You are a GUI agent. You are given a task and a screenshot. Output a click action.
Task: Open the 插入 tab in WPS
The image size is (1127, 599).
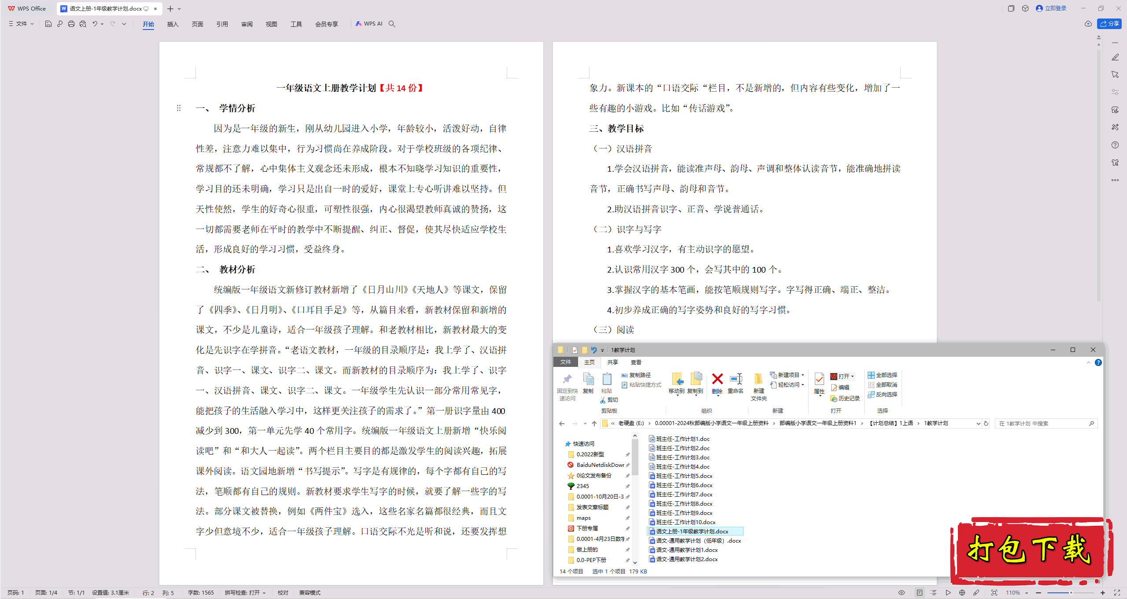(173, 24)
